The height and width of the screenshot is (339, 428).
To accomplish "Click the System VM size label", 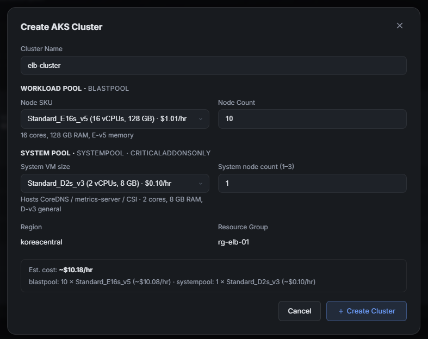I will [x=45, y=167].
